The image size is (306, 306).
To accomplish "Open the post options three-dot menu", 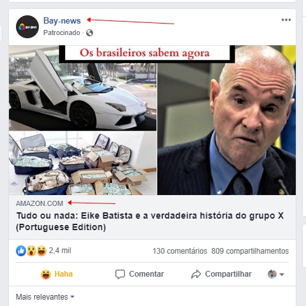I will pyautogui.click(x=286, y=20).
